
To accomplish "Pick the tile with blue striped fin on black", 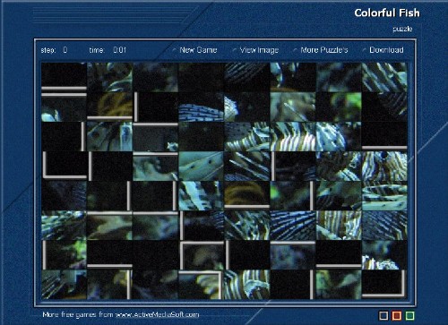I will 201,107.
